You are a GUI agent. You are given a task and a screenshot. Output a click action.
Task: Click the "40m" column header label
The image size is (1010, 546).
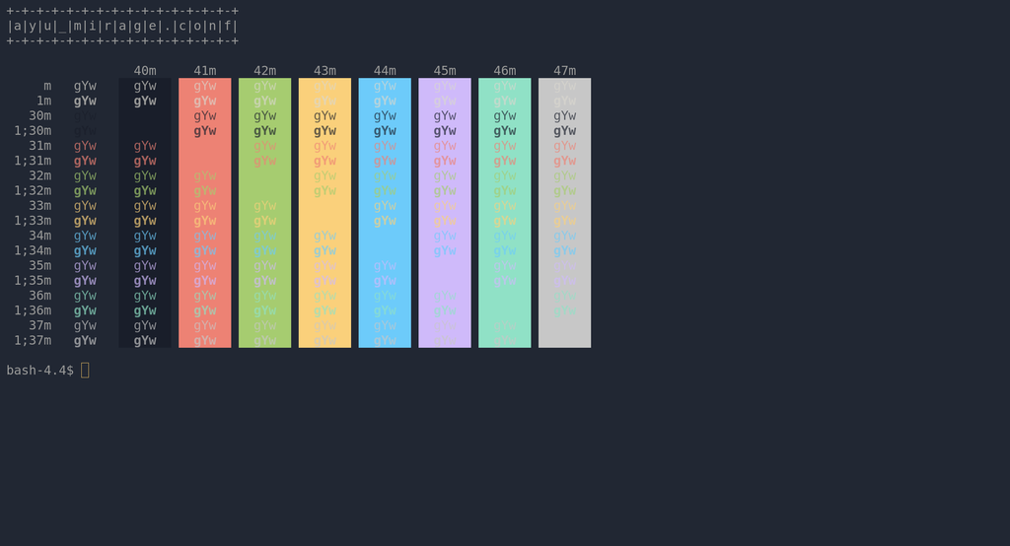[x=145, y=71]
